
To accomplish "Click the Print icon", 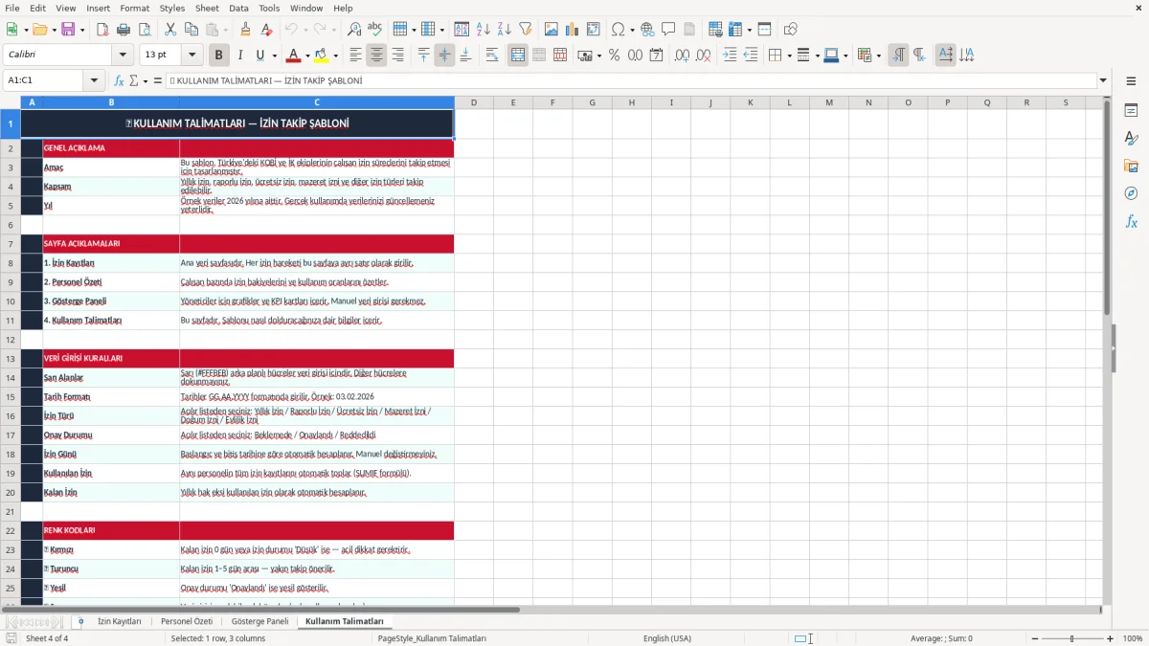I will pos(123,30).
